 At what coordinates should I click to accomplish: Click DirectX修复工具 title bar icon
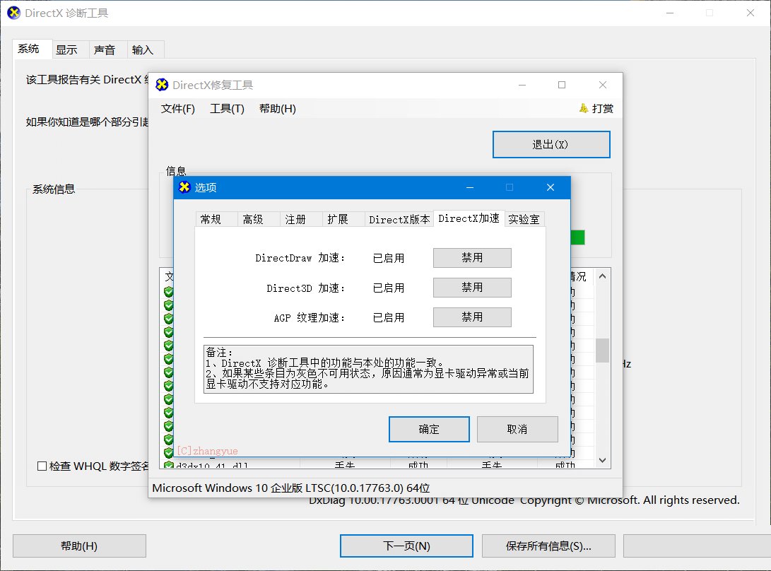162,85
